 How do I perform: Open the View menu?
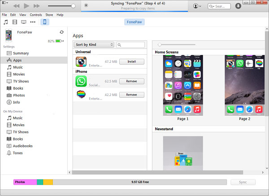pos(23,15)
